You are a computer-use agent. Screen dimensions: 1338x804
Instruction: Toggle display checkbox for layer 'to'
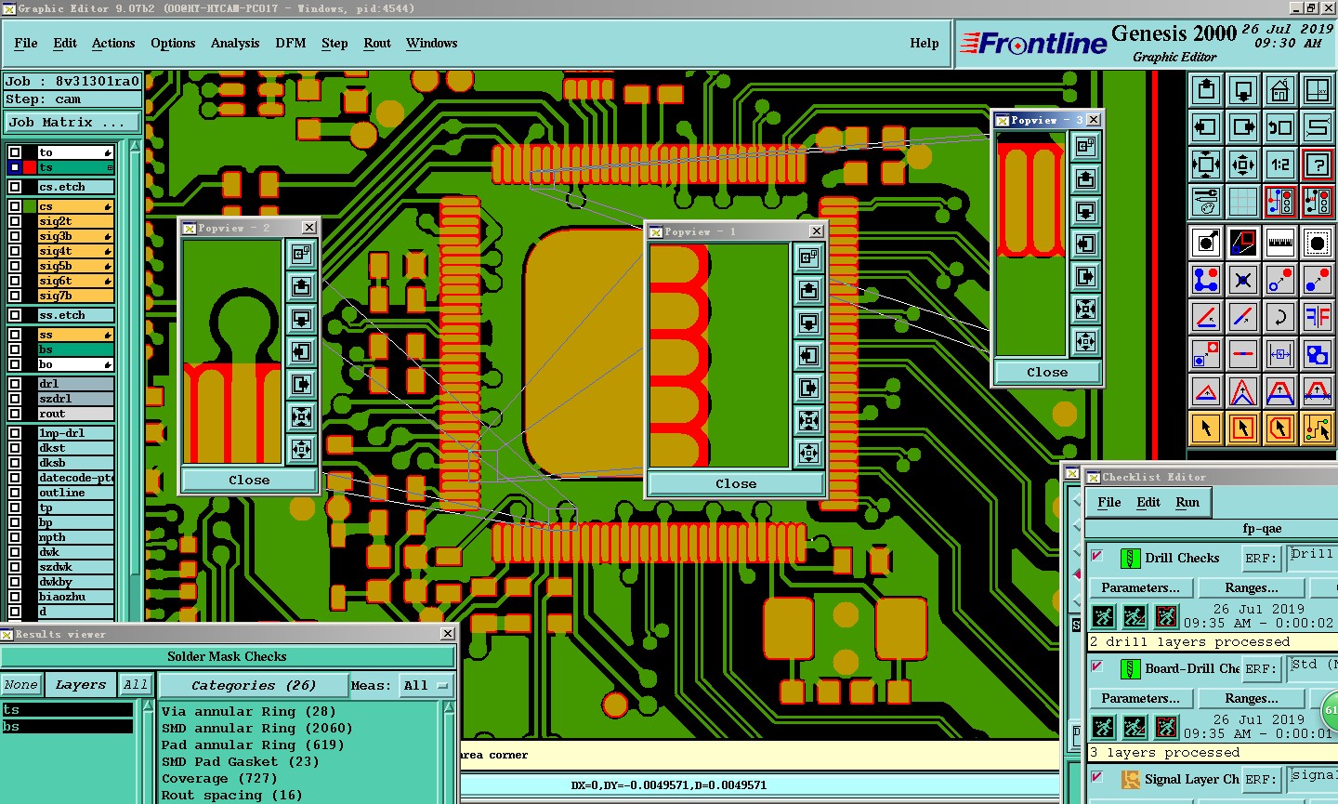(15, 152)
